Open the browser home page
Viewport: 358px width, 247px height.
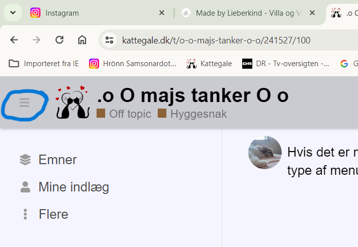[82, 40]
